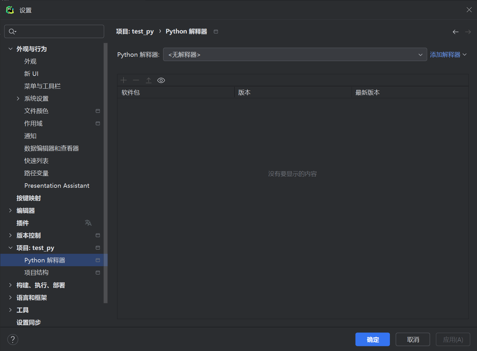Click the forward navigation arrow
477x351 pixels.
pos(467,32)
